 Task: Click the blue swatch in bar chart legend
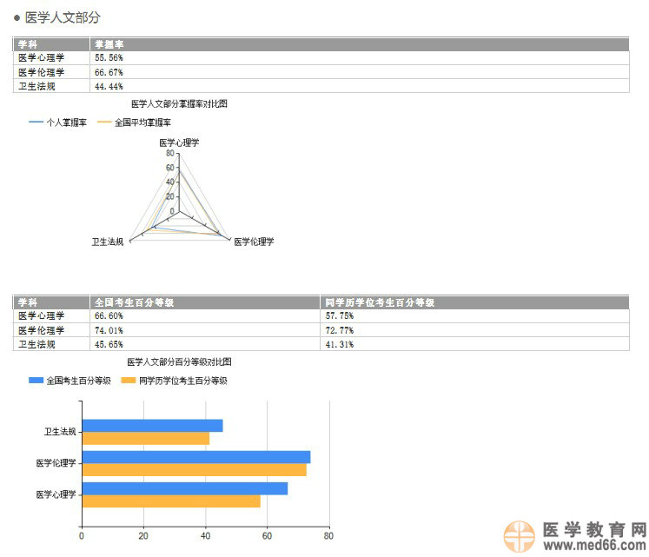(x=36, y=381)
